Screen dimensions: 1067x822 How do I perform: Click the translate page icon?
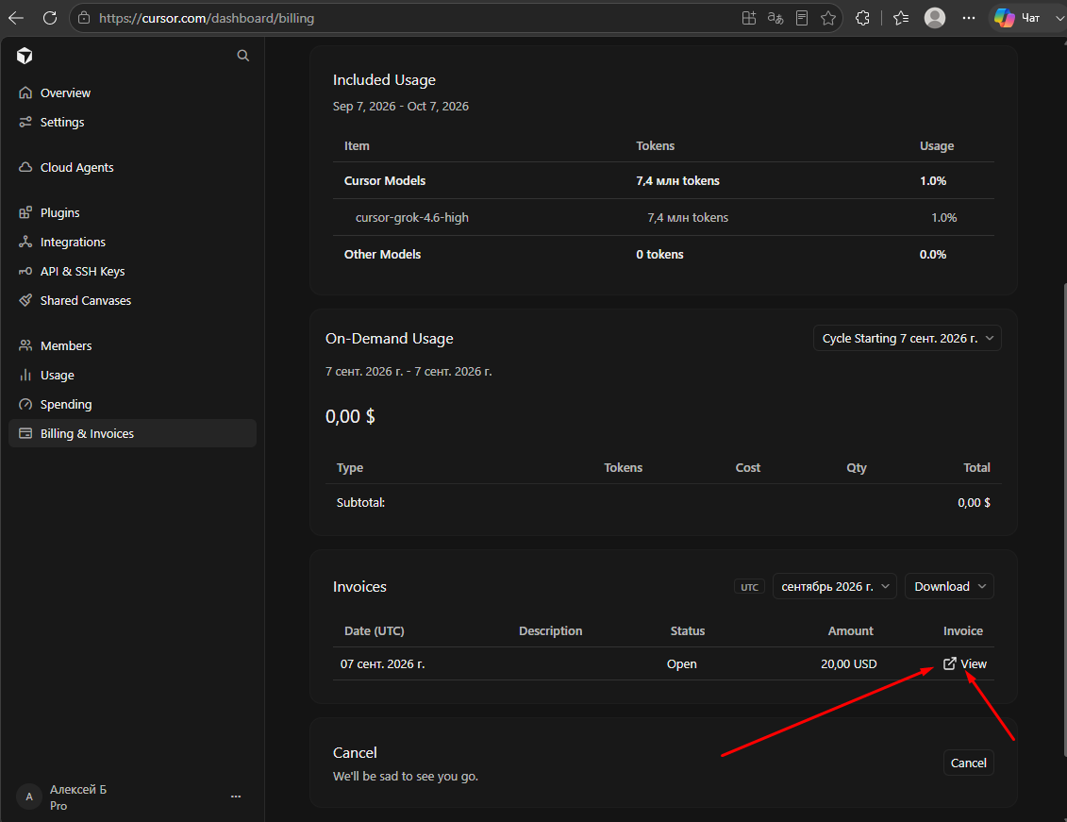pos(775,18)
